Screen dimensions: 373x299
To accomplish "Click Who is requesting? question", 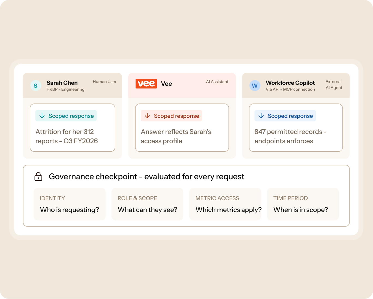I will [70, 210].
